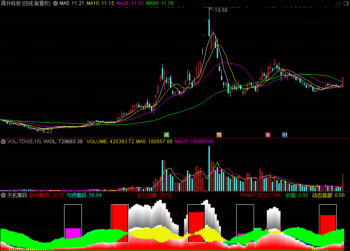
Task: Click the MA20: 11.03 label
Action: tap(130, 3)
